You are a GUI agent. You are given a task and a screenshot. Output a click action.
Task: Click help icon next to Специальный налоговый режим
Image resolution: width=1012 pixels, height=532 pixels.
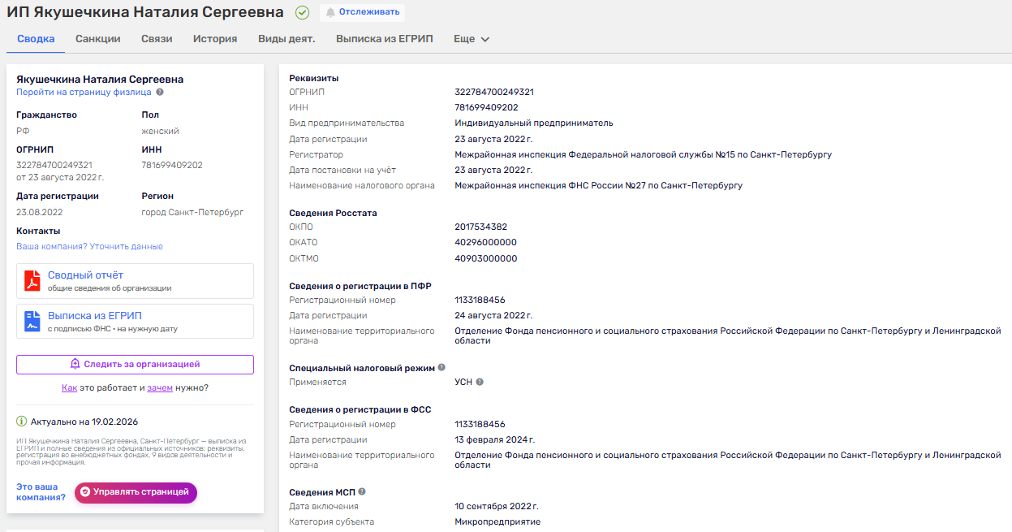(x=441, y=367)
